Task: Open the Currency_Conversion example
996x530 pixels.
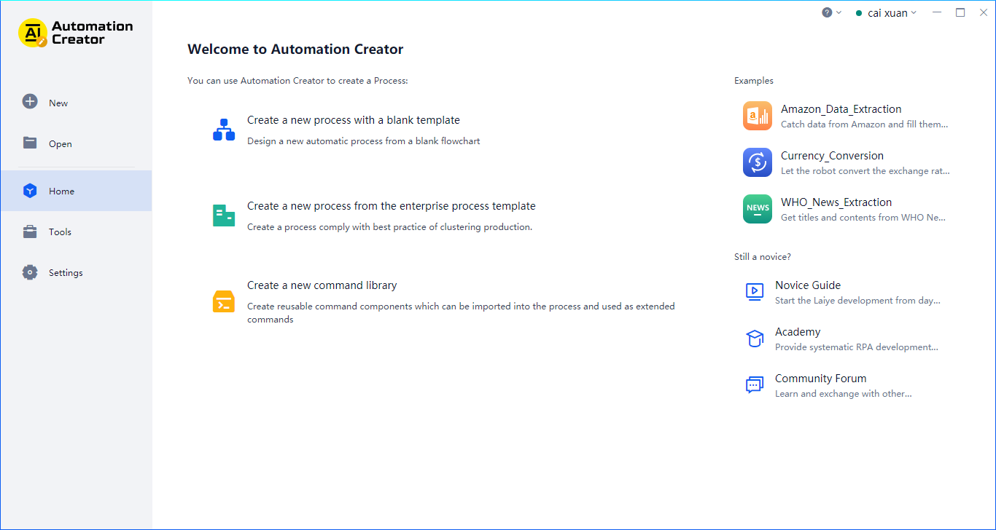Action: [832, 156]
